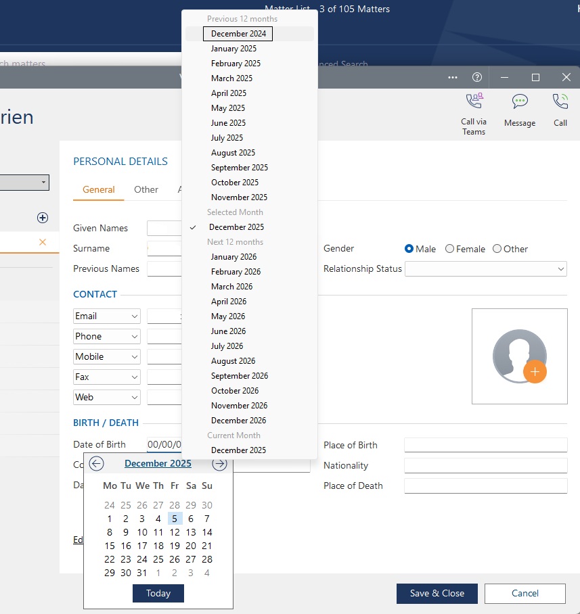
Task: Switch to the Other tab
Action: pyautogui.click(x=146, y=190)
